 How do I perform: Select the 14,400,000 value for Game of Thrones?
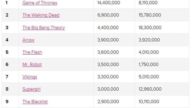coord(109,3)
